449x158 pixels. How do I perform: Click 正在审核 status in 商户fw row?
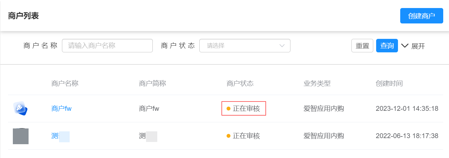coord(246,109)
